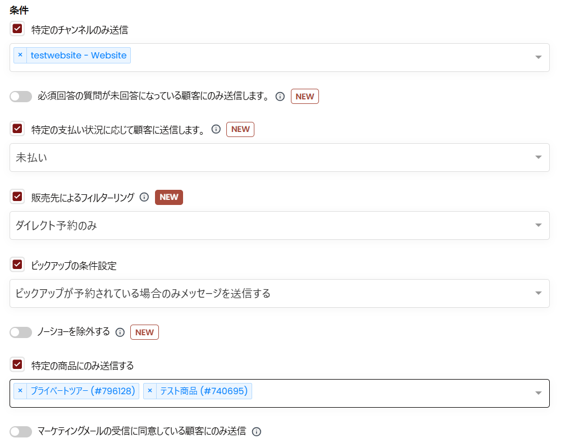Click info icon next to マーケティングメール option
The width and height of the screenshot is (561, 447).
pos(257,432)
